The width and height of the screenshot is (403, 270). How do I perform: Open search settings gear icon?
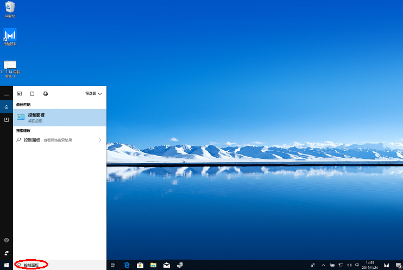tap(7, 240)
